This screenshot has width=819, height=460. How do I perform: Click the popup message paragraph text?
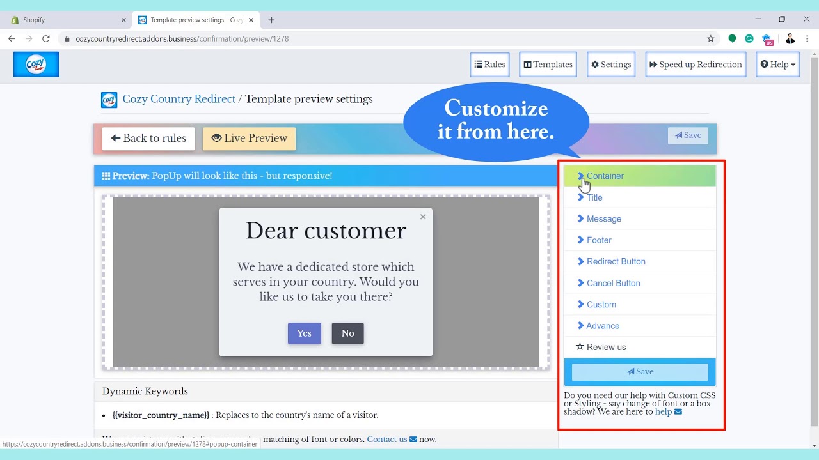click(x=326, y=282)
